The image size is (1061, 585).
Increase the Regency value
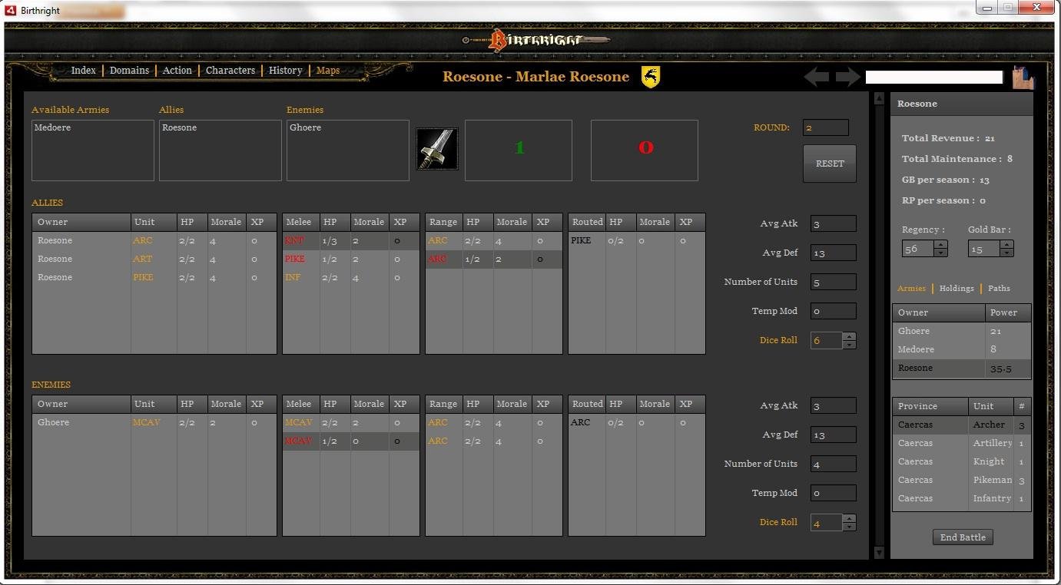(x=940, y=245)
